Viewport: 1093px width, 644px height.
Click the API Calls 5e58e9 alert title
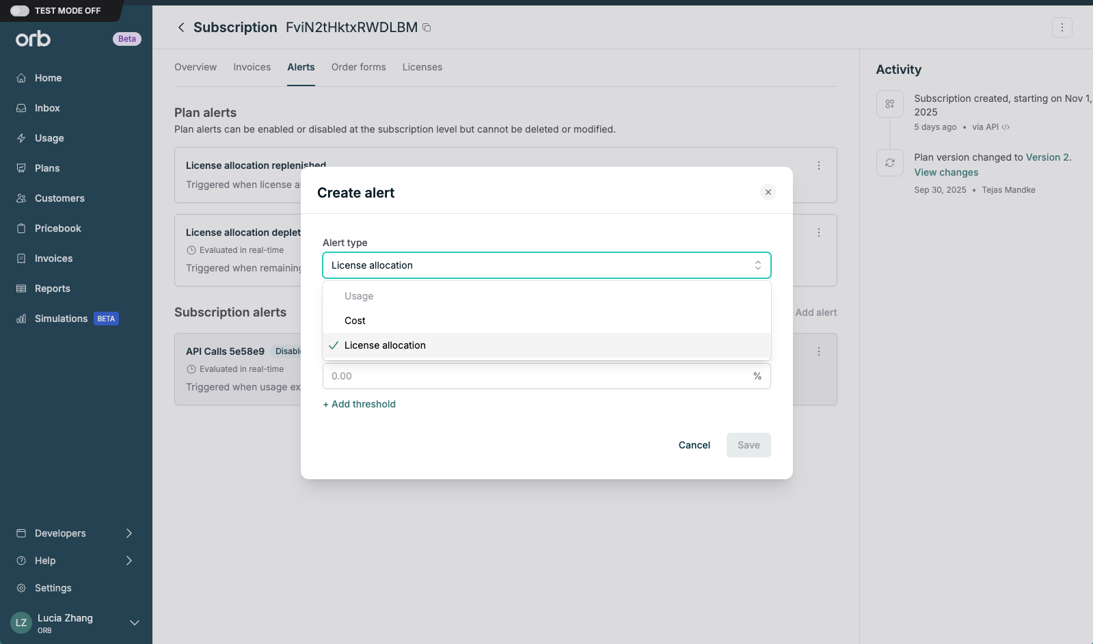point(225,351)
